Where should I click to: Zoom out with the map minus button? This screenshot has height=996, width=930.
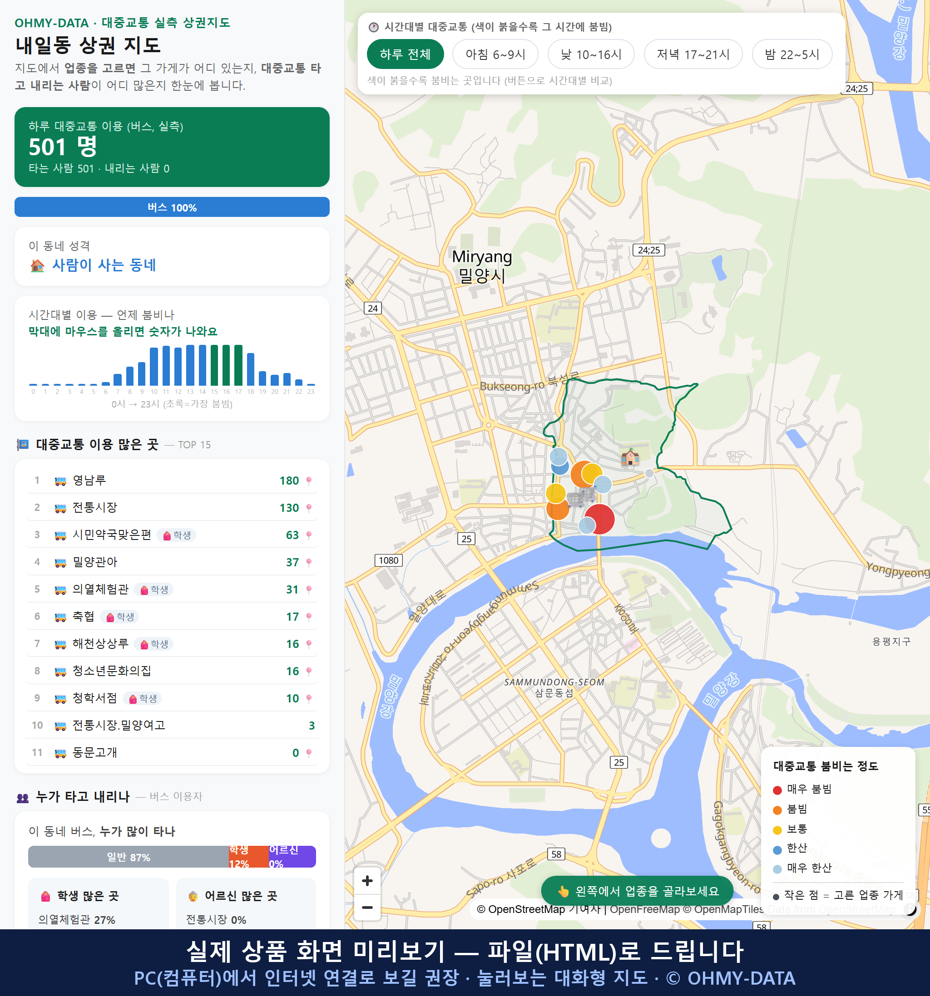[367, 908]
